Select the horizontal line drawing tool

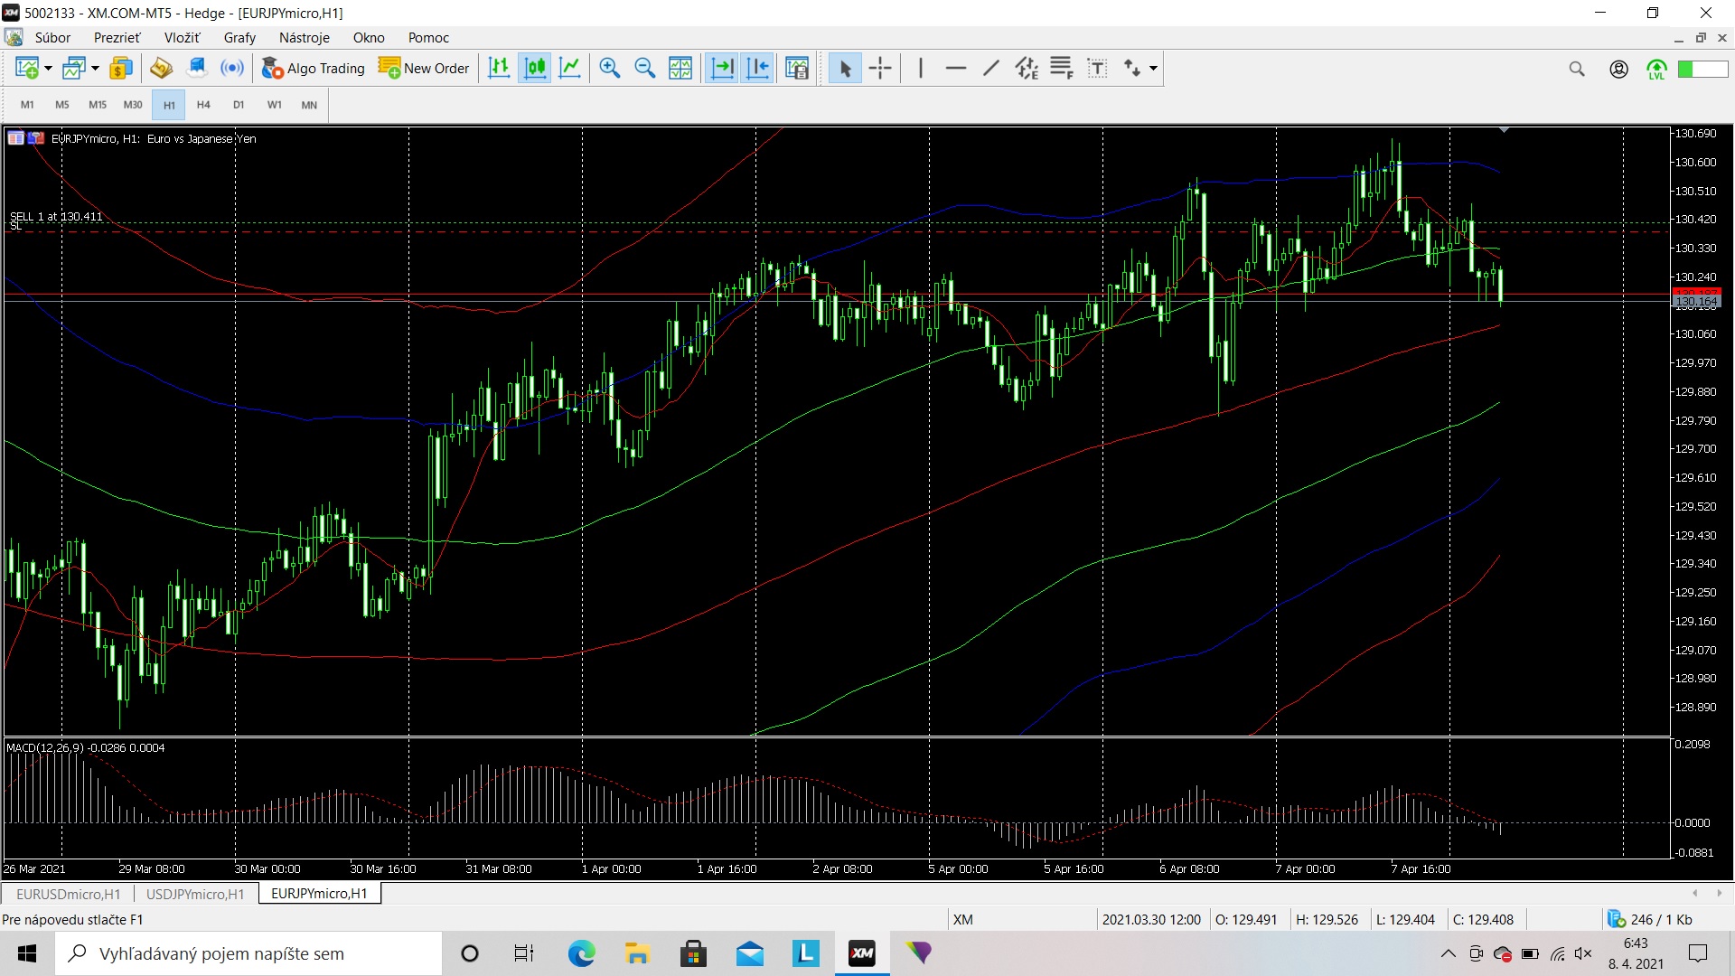point(956,68)
